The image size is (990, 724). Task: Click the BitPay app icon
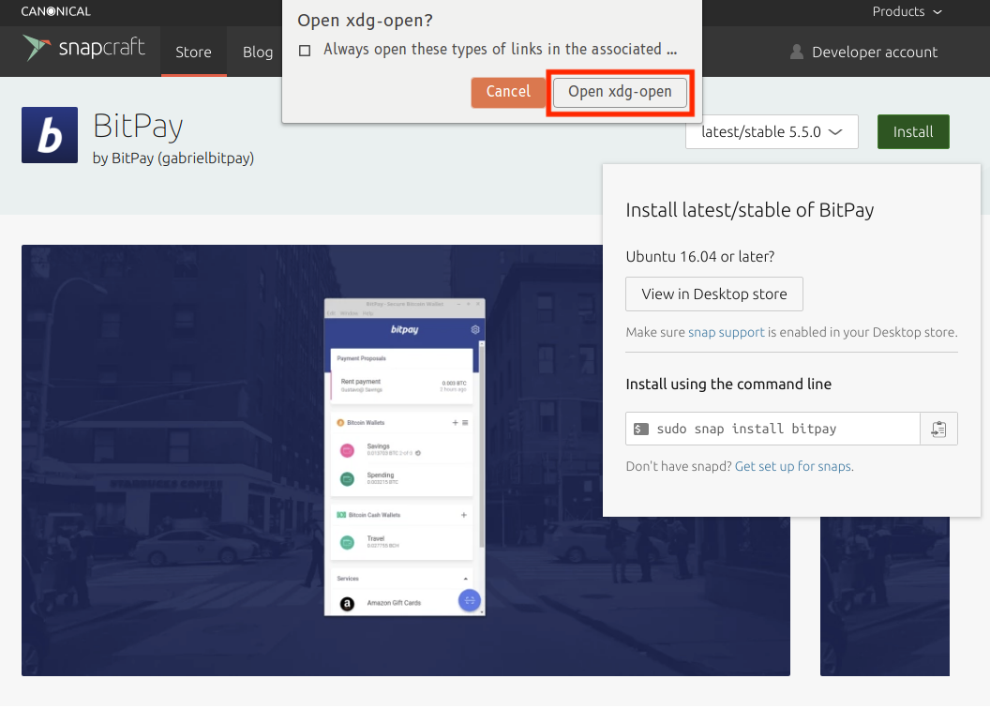pos(50,135)
